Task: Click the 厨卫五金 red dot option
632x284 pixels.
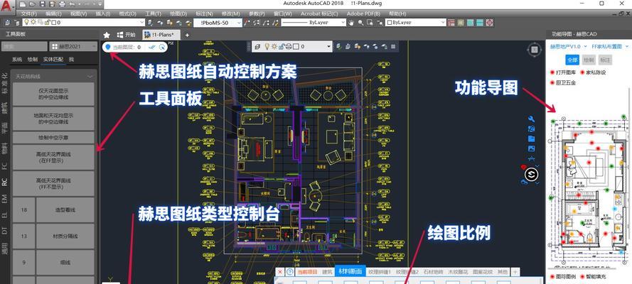Action: tap(564, 82)
